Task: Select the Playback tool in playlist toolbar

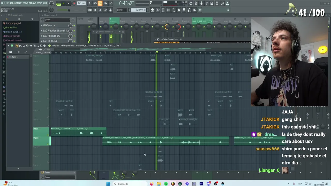Action: [x=44, y=46]
